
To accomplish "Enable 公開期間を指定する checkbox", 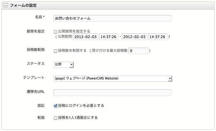I will (x=55, y=32).
